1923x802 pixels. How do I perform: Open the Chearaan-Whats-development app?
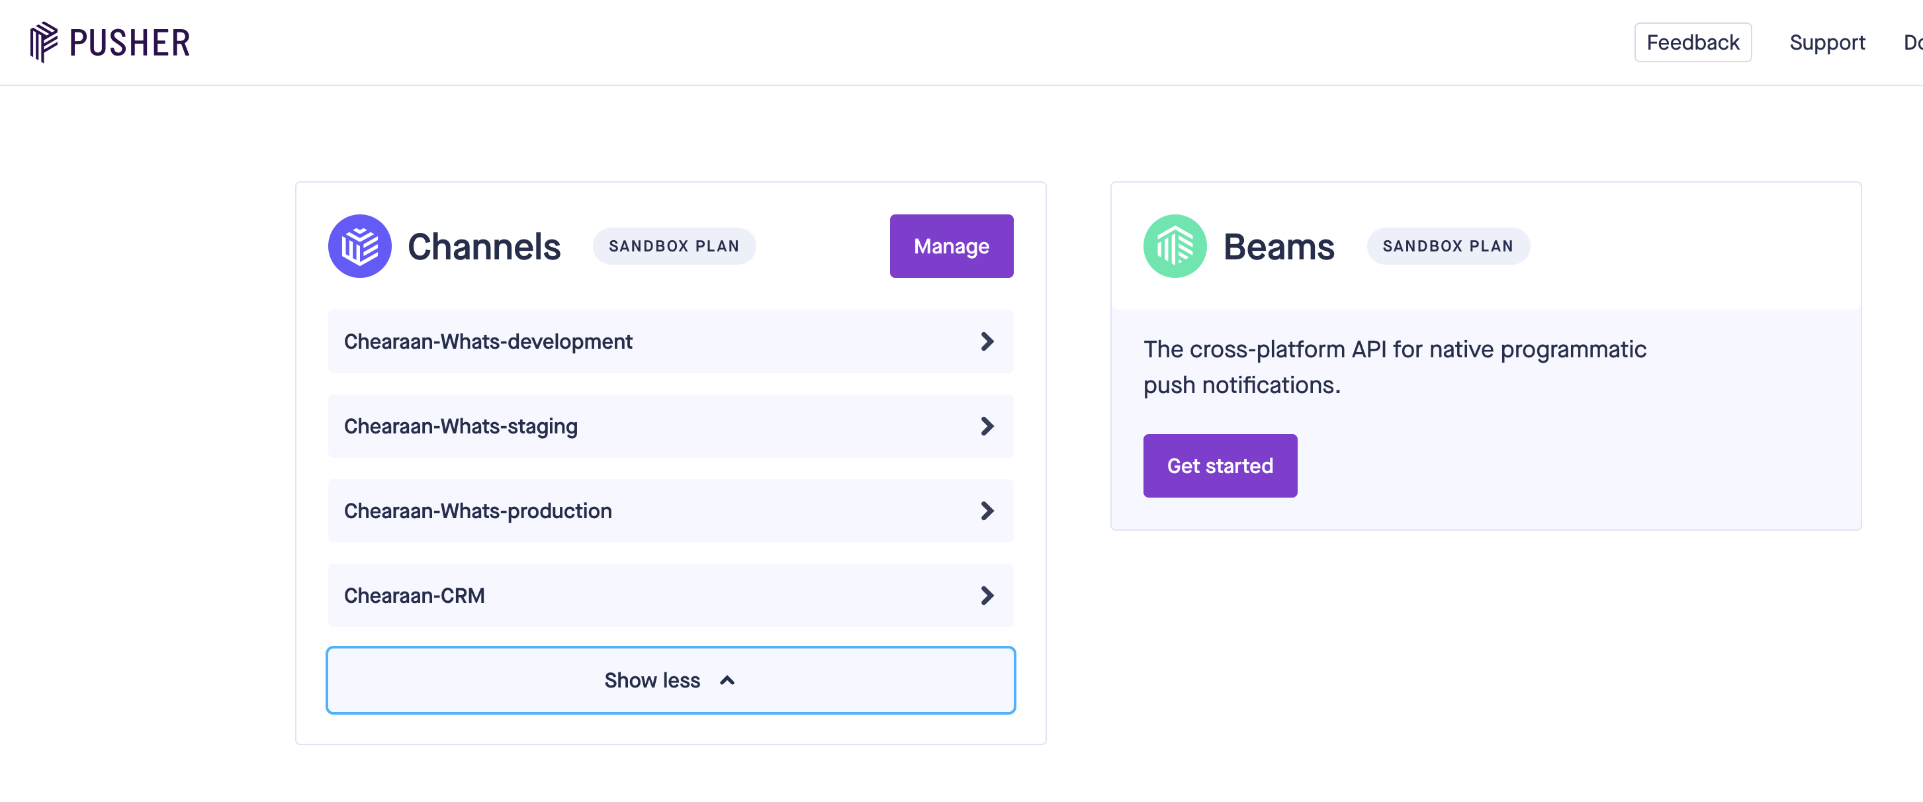click(488, 342)
